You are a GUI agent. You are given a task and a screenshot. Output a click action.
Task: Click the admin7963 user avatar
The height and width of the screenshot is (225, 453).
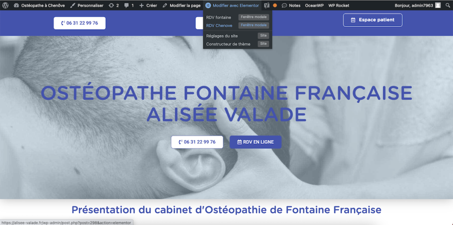(438, 5)
